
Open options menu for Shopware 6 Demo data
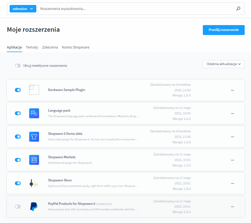point(233,137)
